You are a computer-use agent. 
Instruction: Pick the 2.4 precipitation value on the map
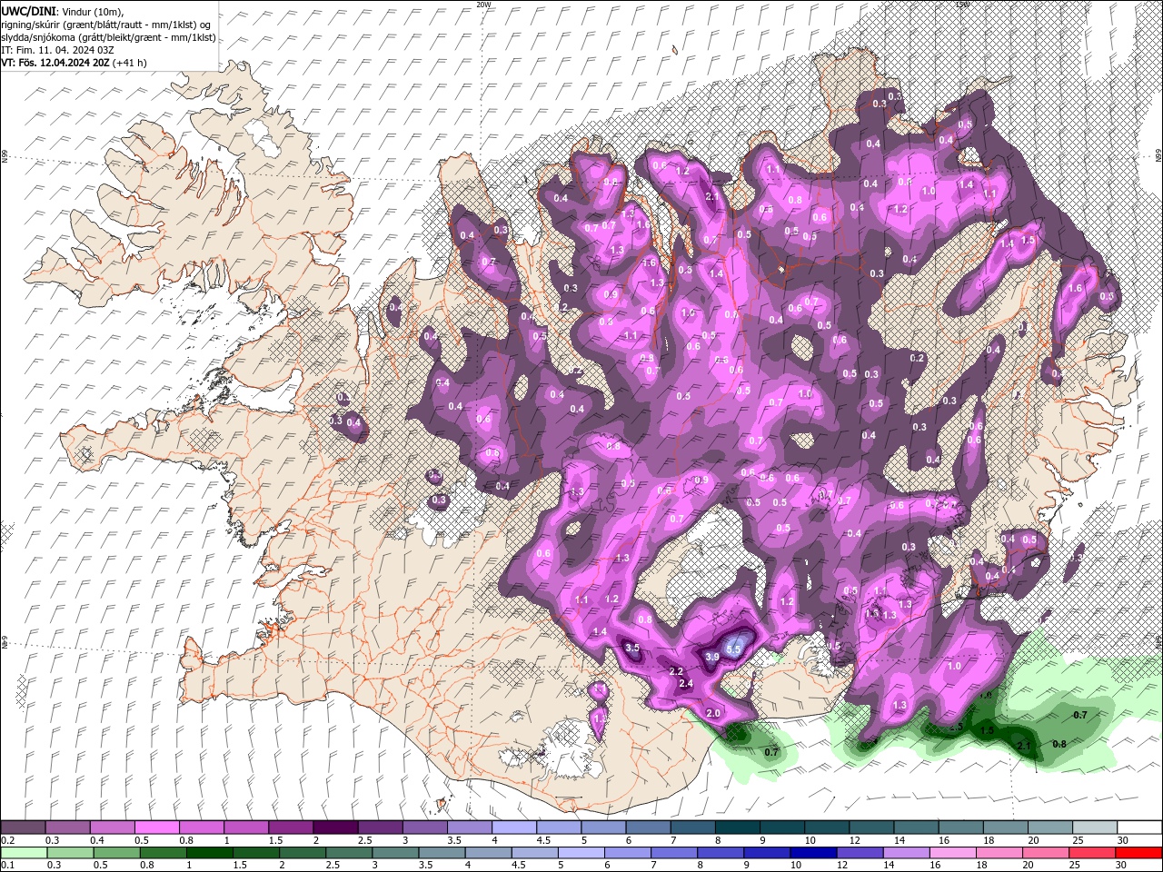[x=686, y=683]
